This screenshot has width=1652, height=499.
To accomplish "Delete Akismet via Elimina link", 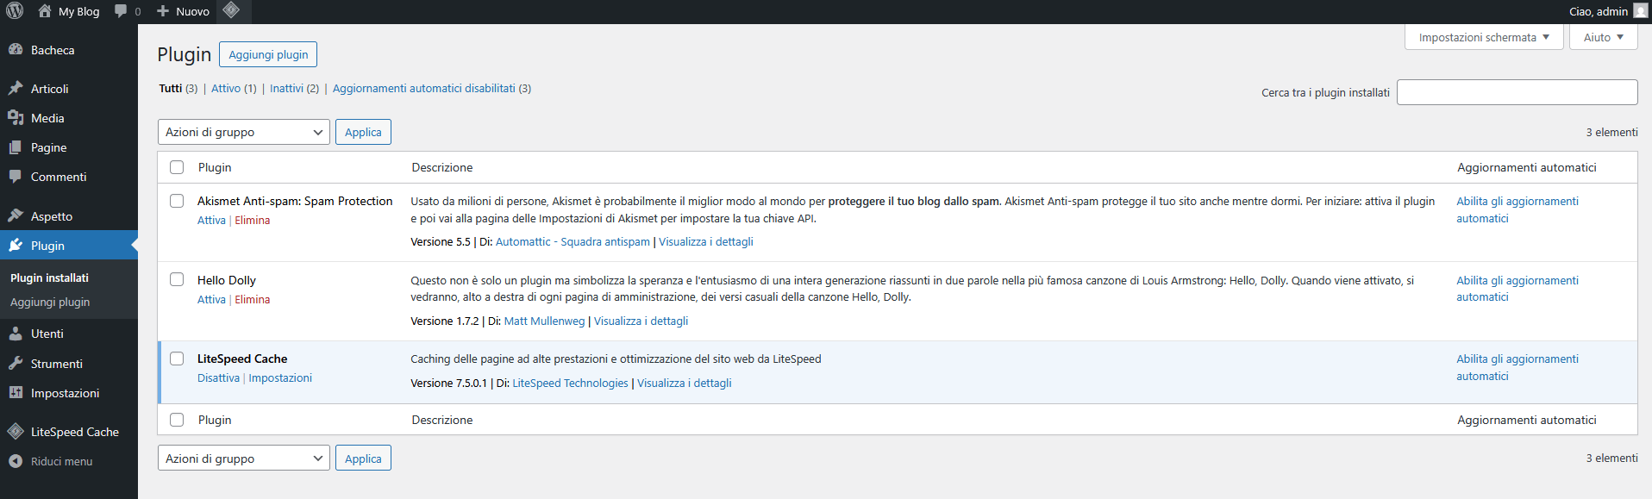I will pyautogui.click(x=253, y=221).
